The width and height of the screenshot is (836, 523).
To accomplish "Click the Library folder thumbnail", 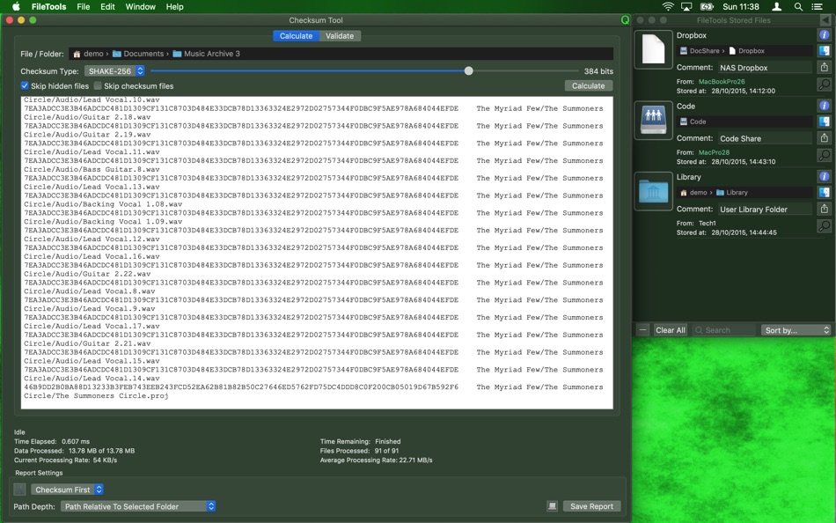I will pyautogui.click(x=653, y=191).
